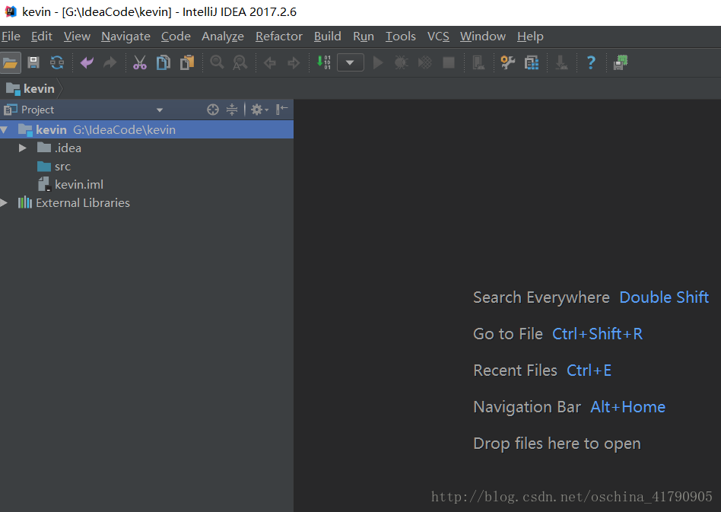721x512 pixels.
Task: Undo the last action via toolbar icon
Action: (86, 62)
